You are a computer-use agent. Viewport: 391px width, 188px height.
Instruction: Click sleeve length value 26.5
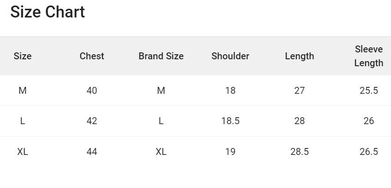369,152
